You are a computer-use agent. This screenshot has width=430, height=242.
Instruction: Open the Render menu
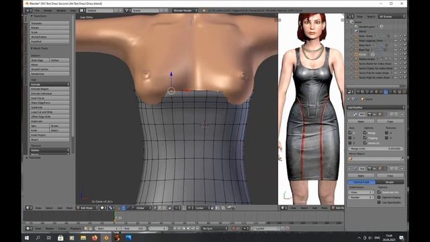click(48, 11)
